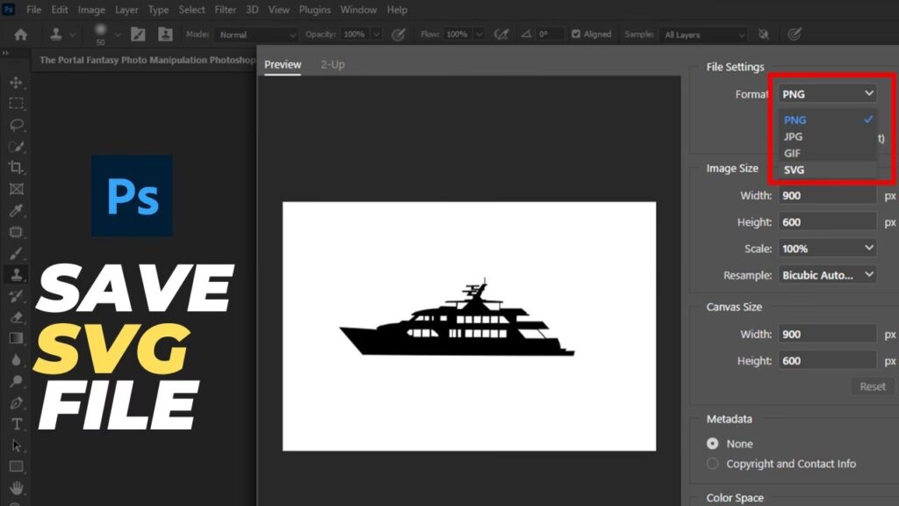The width and height of the screenshot is (899, 506).
Task: Select the Move tool
Action: click(x=16, y=82)
